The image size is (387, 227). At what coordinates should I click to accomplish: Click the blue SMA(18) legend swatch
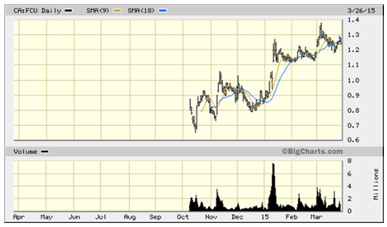click(163, 11)
